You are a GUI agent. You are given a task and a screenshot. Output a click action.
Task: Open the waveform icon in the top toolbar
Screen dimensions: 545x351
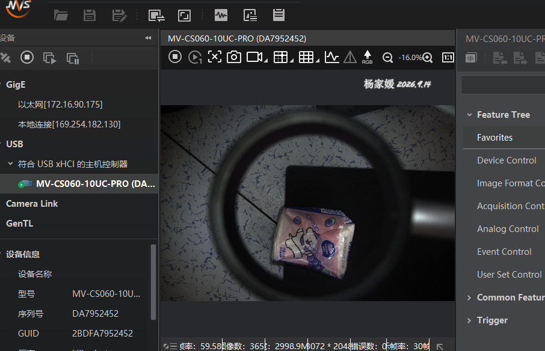point(221,15)
